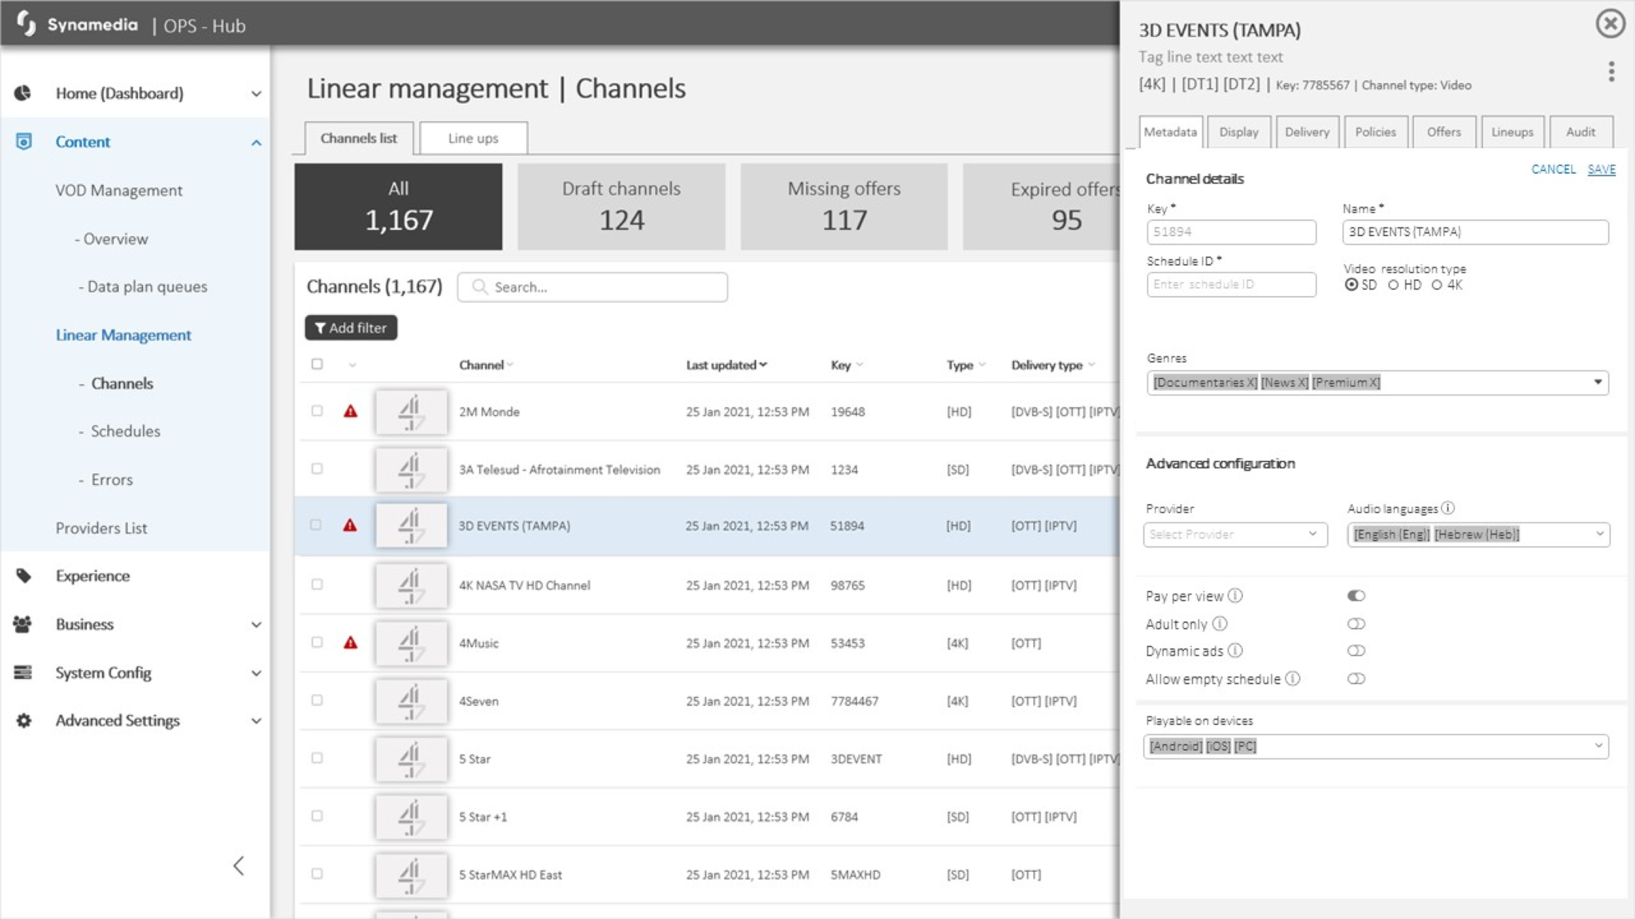Click the Synamedia logo icon

pyautogui.click(x=26, y=24)
